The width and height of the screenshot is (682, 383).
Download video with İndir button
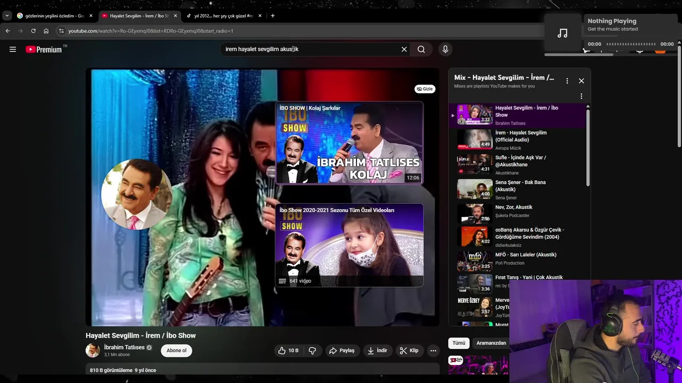pyautogui.click(x=377, y=351)
